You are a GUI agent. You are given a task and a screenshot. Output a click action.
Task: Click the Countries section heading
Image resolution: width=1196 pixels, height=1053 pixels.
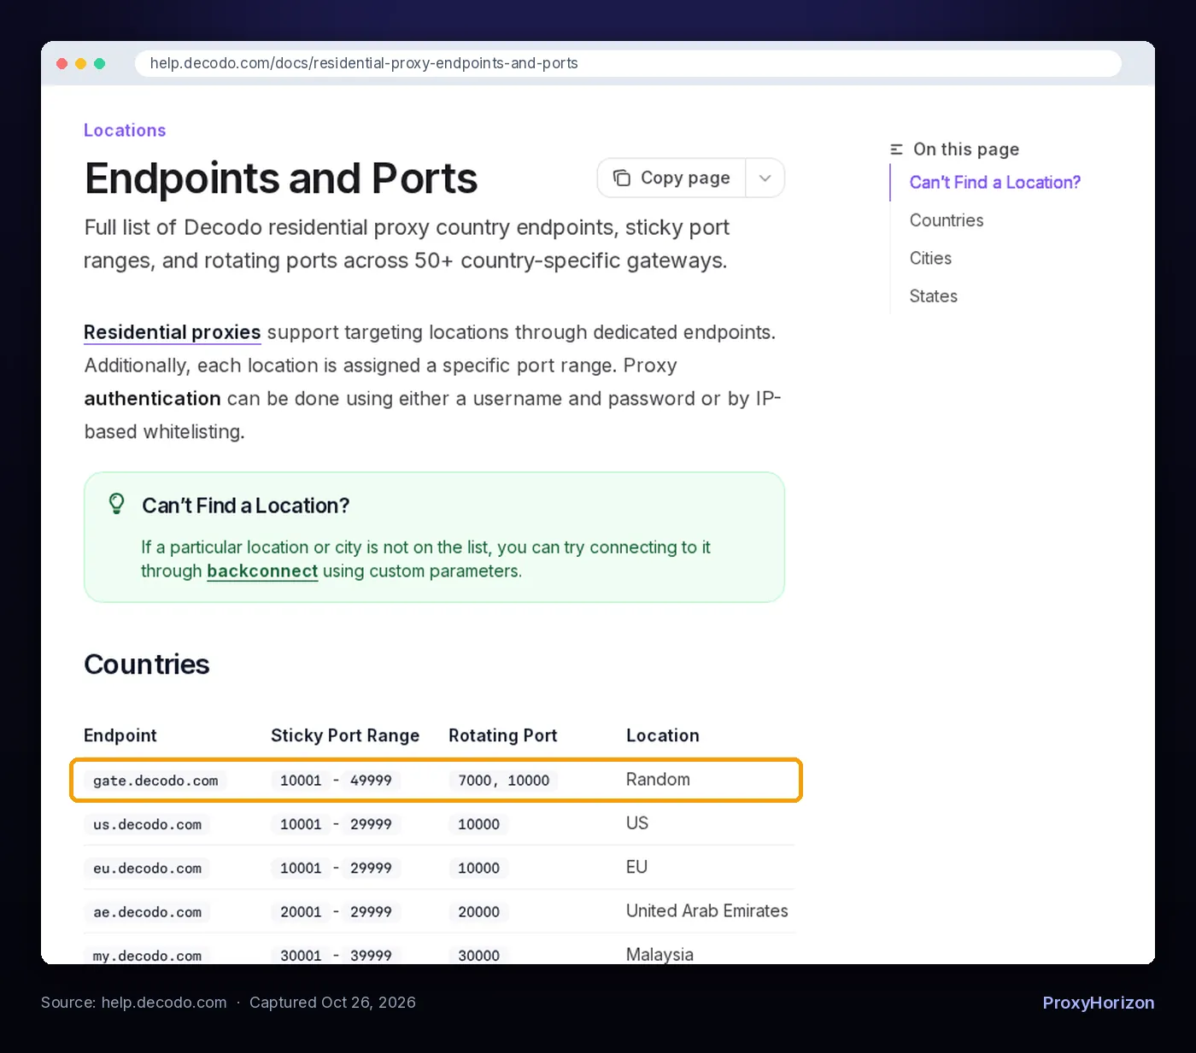point(147,664)
